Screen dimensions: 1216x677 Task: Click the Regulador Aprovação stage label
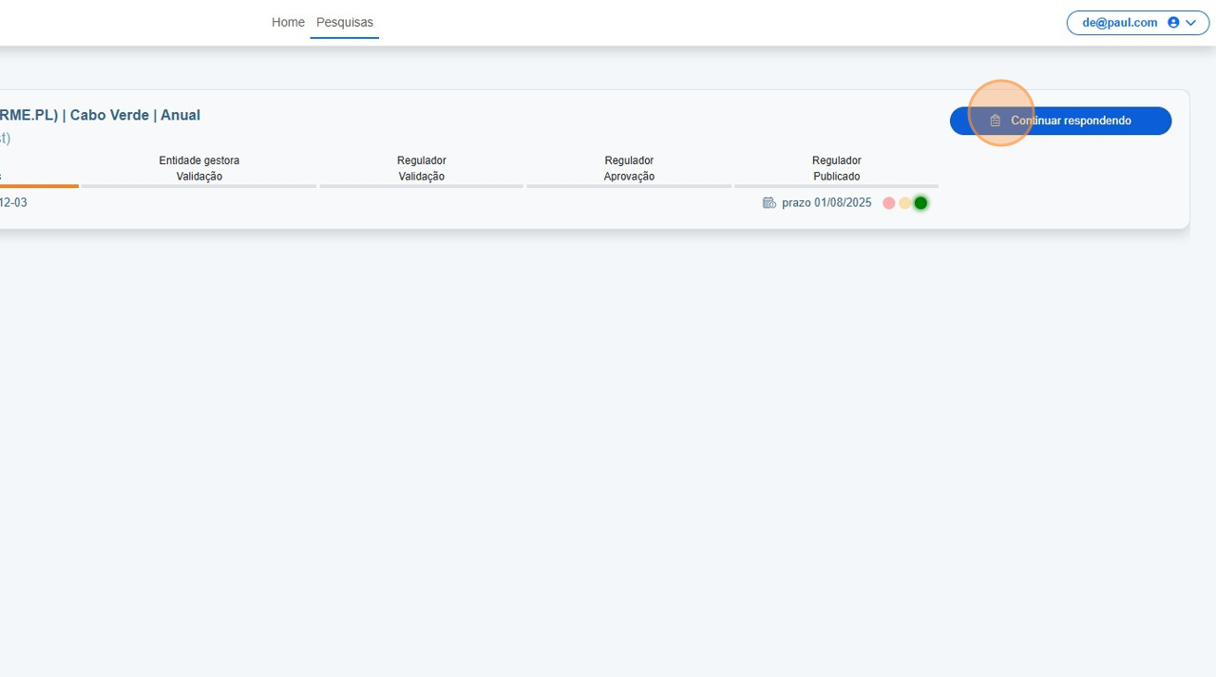click(629, 168)
